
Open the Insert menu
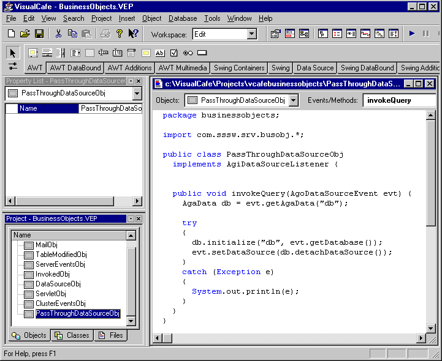pos(127,18)
